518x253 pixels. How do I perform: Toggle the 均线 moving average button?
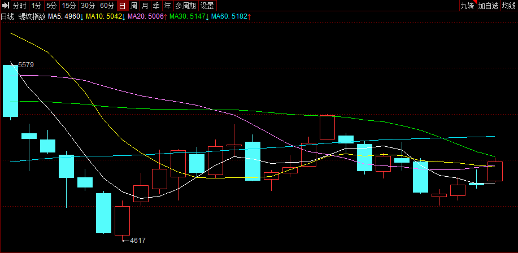pyautogui.click(x=509, y=5)
